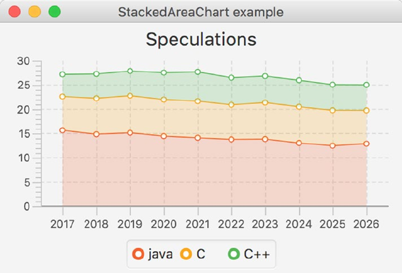
Task: Click the C++ data point at 2019
Action: coord(130,71)
